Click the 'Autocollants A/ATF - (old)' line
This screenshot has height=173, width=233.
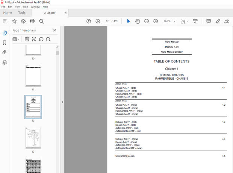[x=128, y=131]
